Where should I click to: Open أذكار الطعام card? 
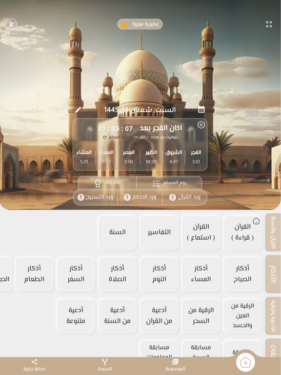point(34,274)
